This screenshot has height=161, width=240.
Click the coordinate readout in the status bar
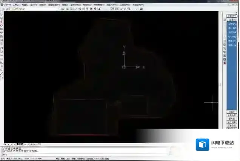(27, 159)
